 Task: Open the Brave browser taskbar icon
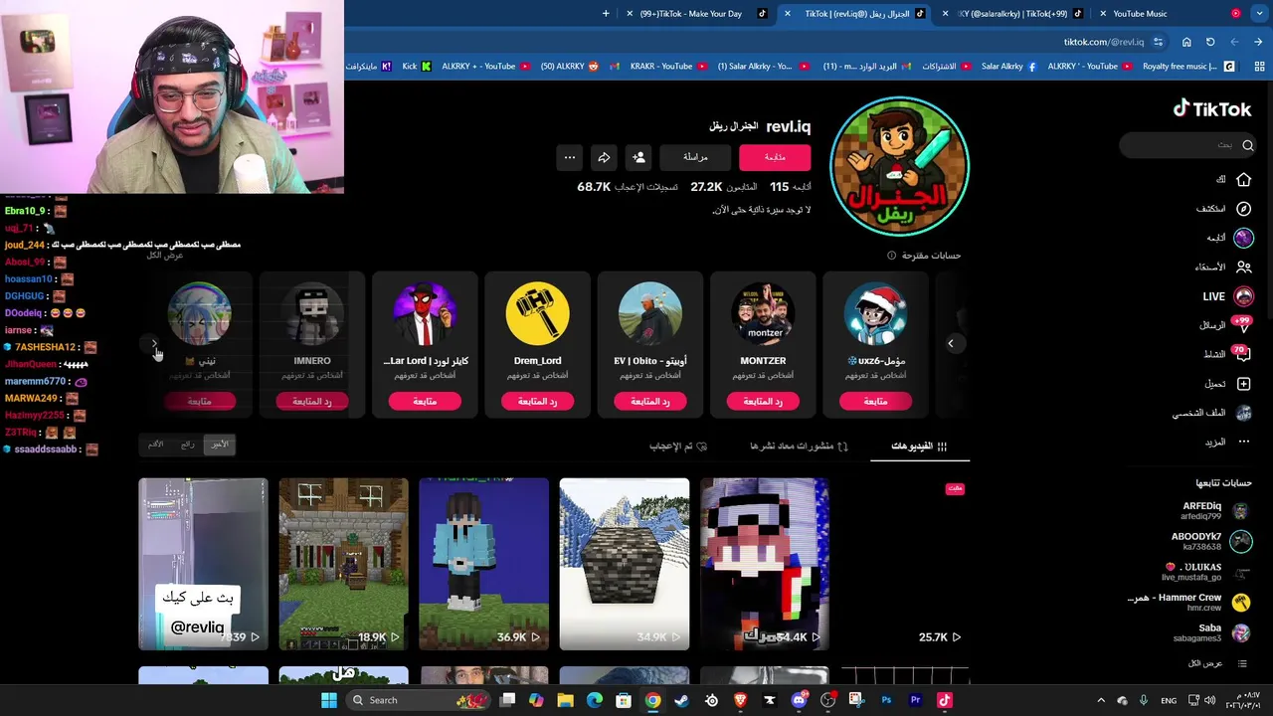pyautogui.click(x=740, y=700)
